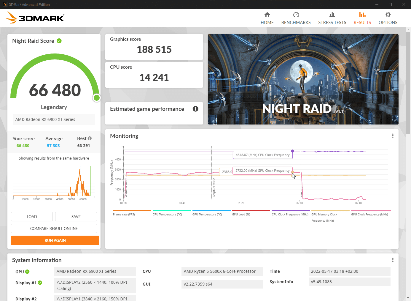Click the RUN AGAIN button

click(x=55, y=240)
